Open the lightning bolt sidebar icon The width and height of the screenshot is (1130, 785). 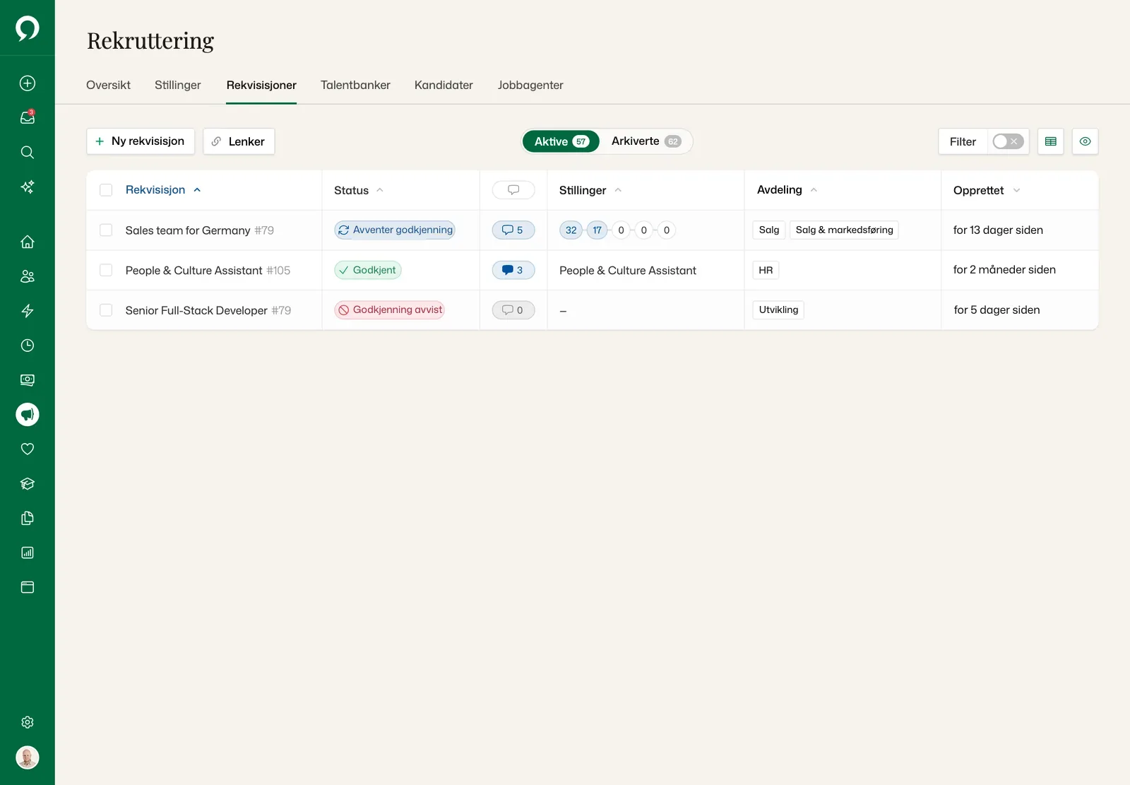[28, 311]
